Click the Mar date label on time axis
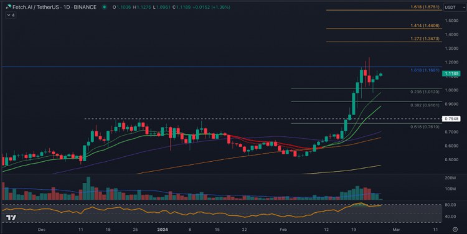The width and height of the screenshot is (467, 234). pos(396,230)
